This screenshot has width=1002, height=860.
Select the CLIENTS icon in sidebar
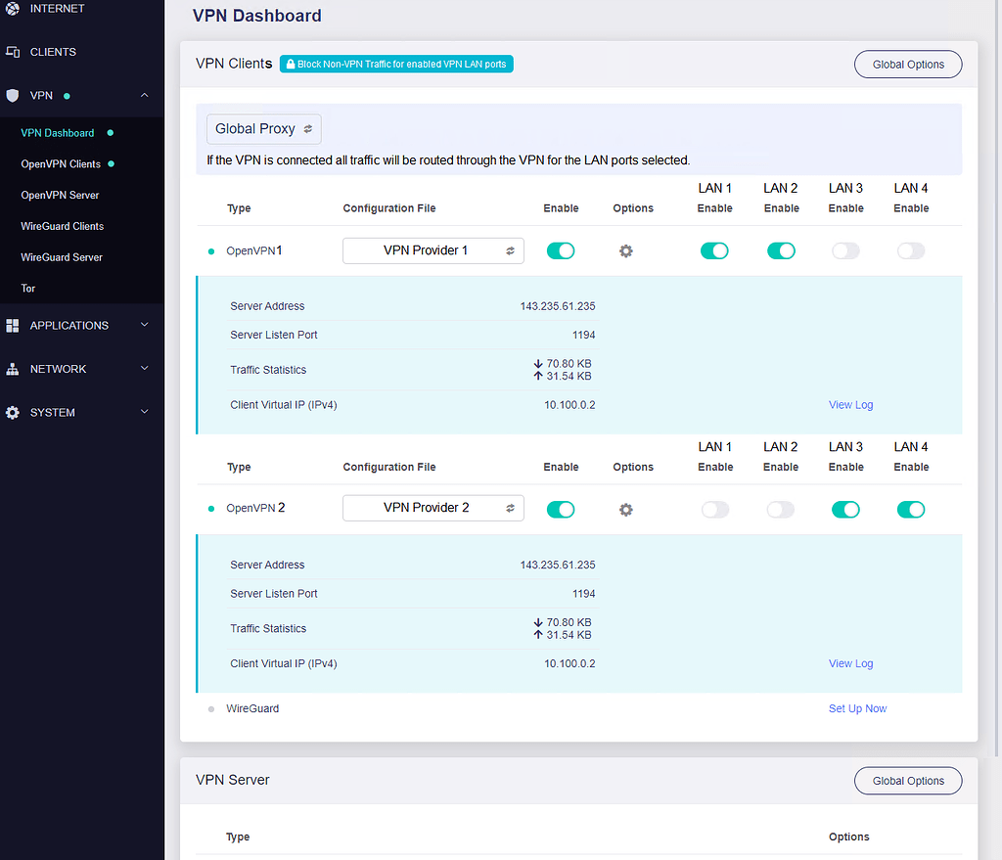[x=13, y=51]
